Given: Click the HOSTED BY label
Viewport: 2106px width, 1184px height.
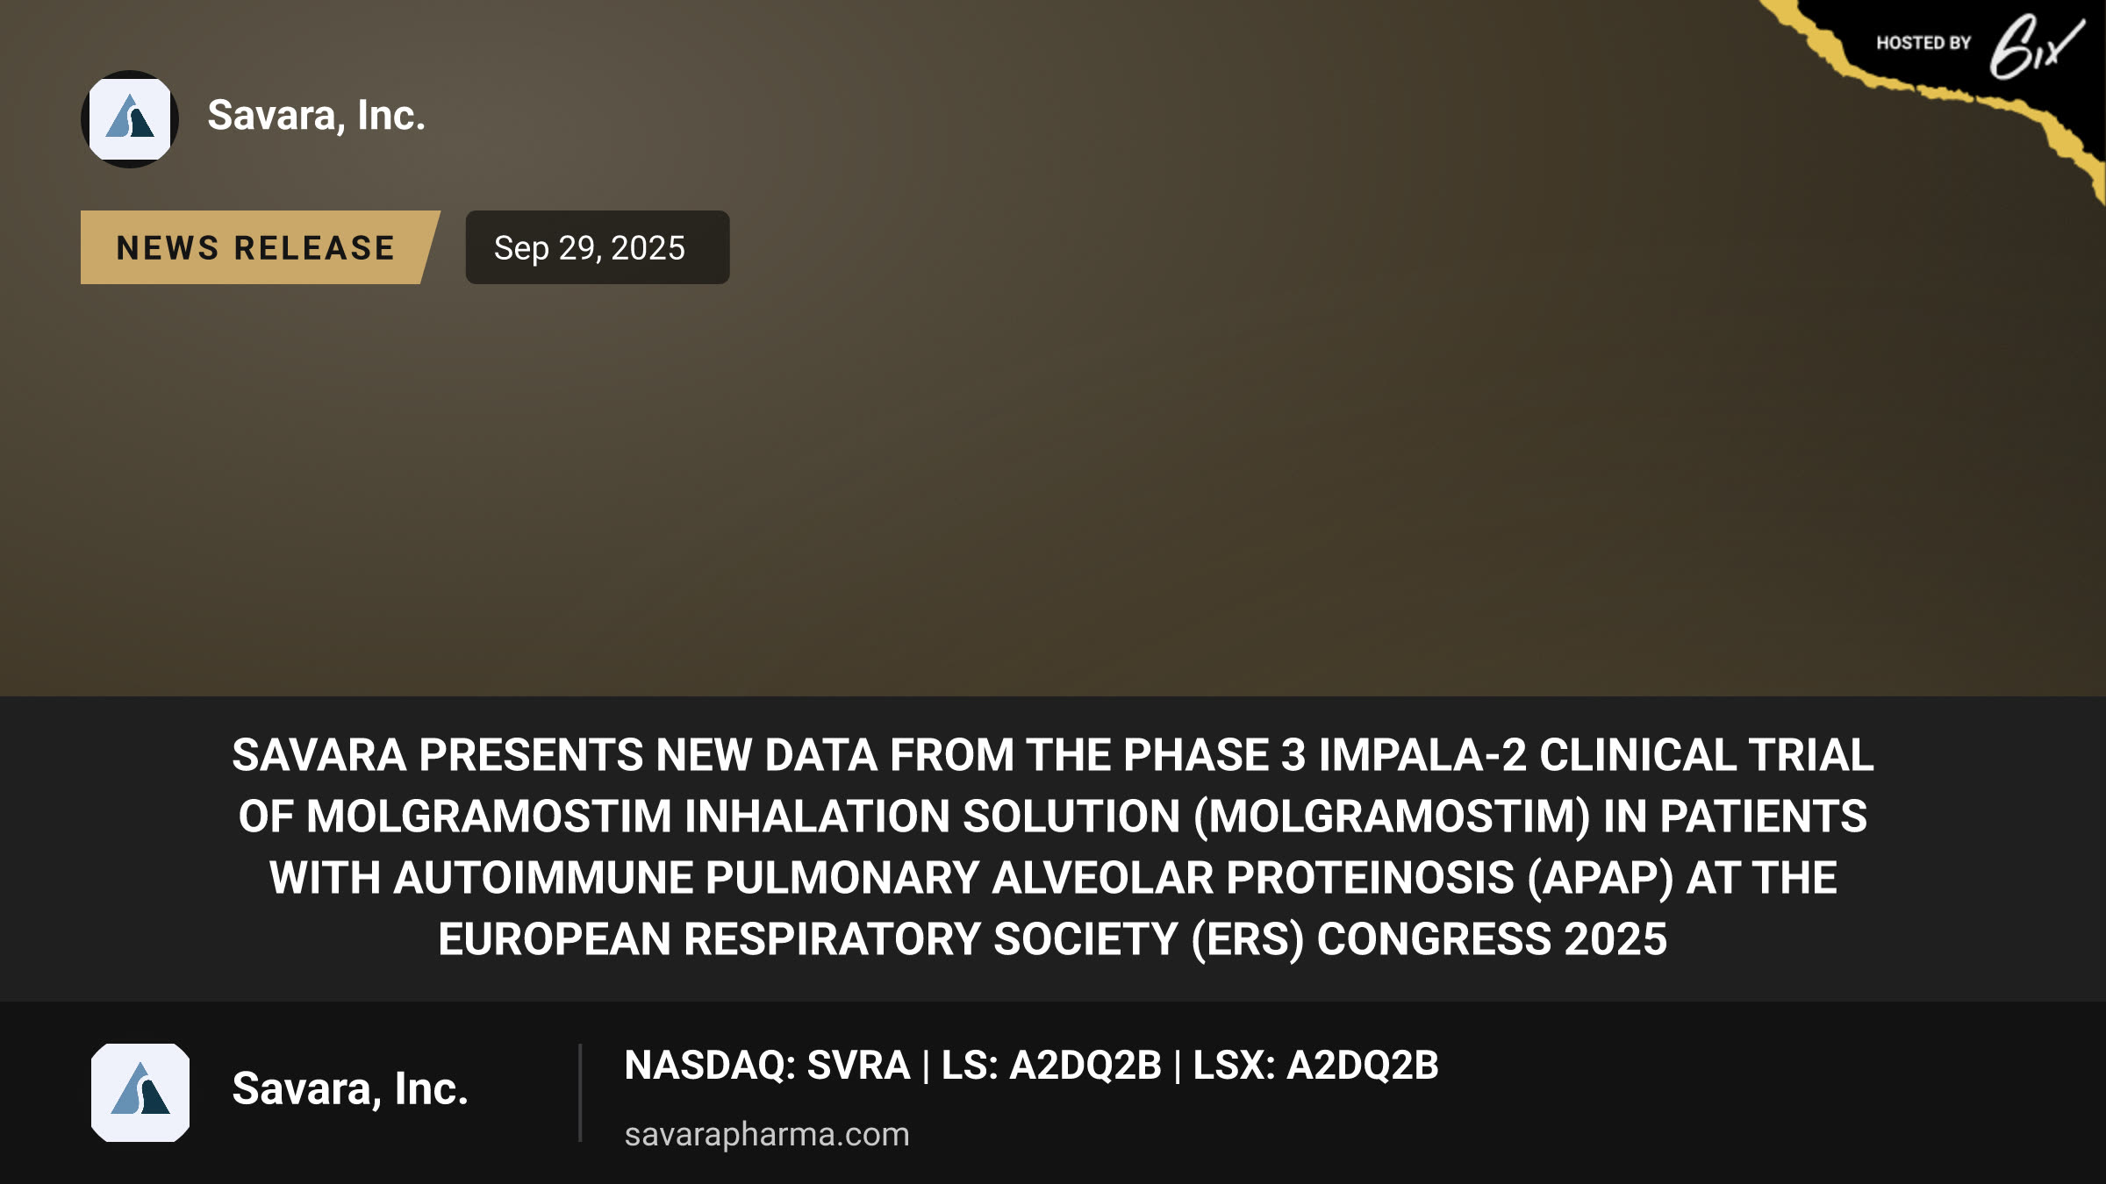Looking at the screenshot, I should (1923, 43).
